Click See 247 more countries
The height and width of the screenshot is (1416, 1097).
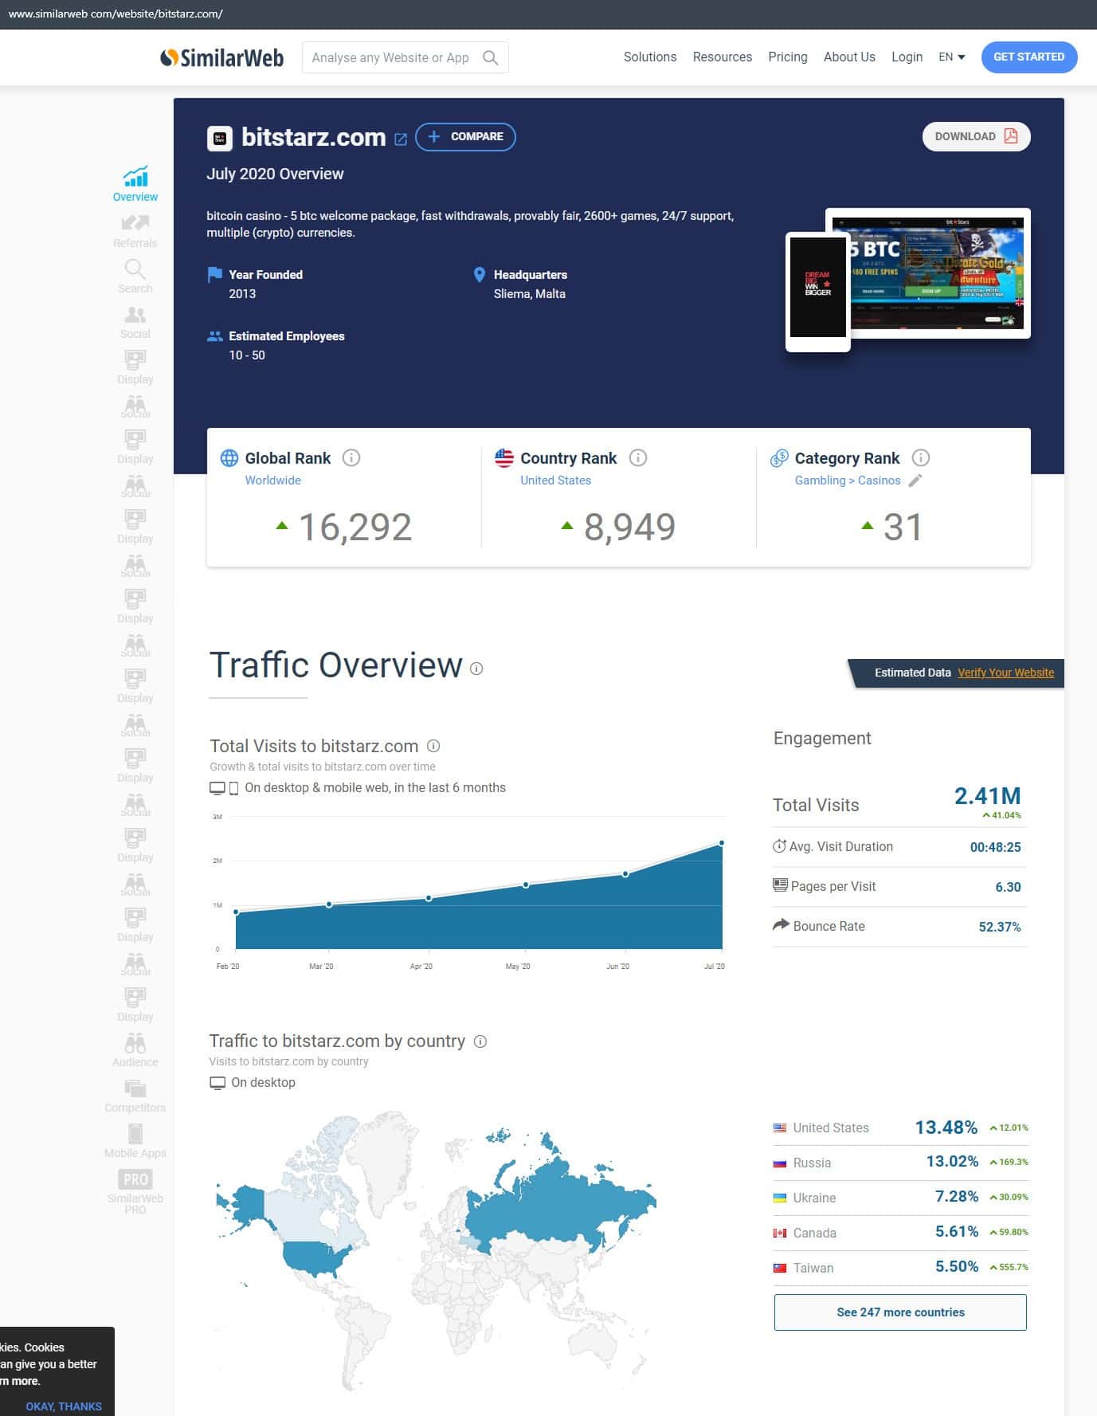900,1312
